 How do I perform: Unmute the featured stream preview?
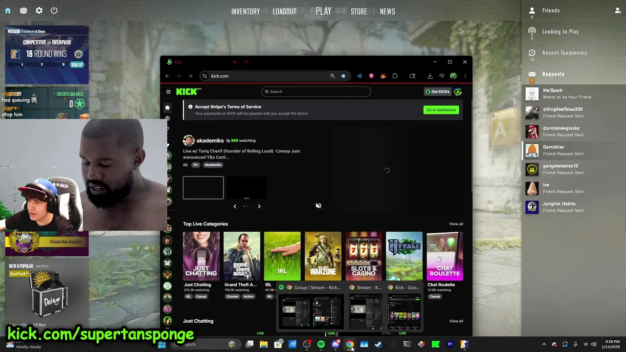[x=318, y=206]
